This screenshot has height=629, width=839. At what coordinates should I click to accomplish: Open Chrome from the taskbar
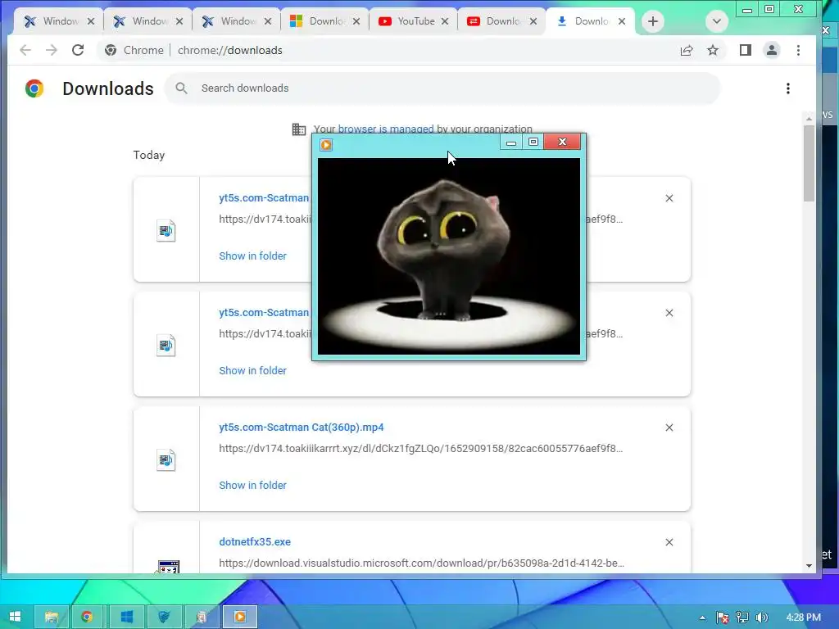coord(87,618)
